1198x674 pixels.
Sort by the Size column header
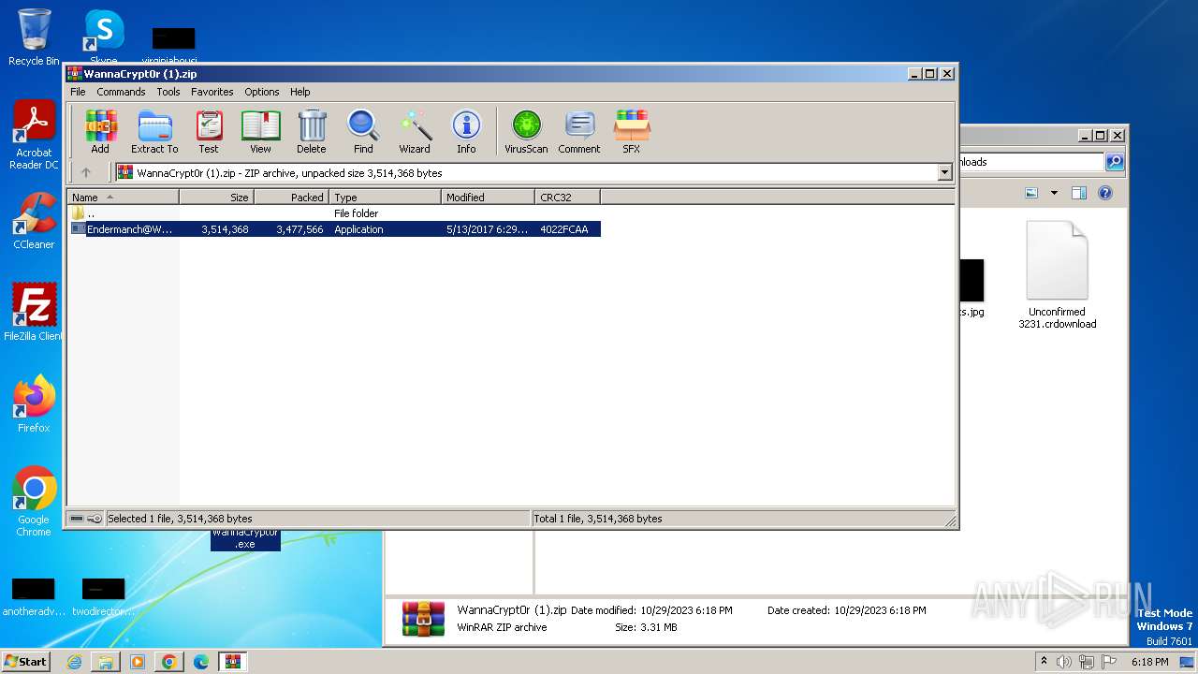tap(217, 198)
